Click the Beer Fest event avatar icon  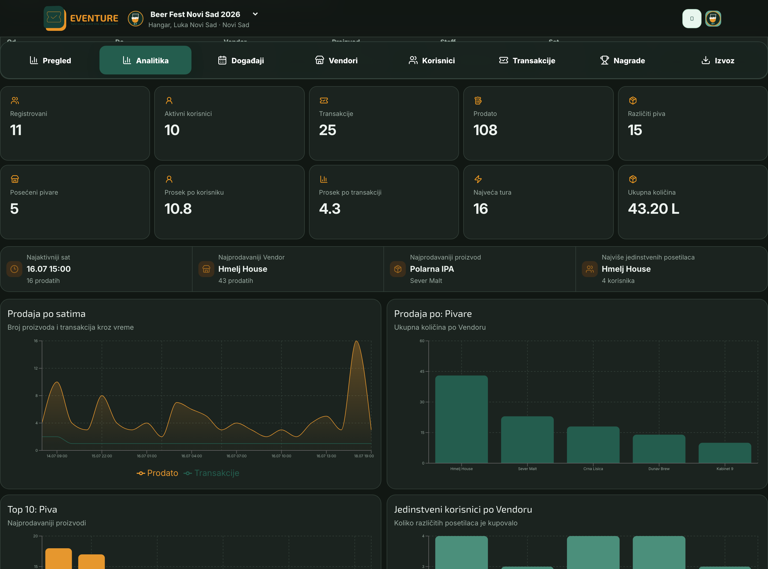135,19
